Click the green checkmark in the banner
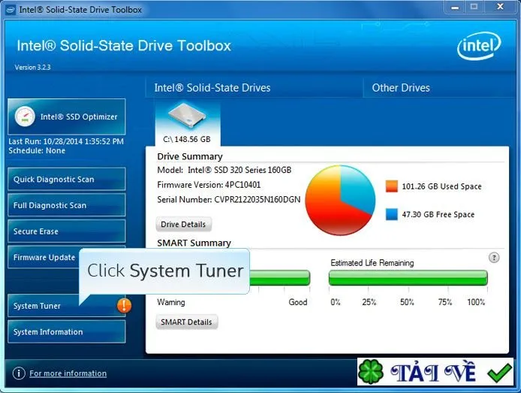Viewport: 521px width, 393px height. 499,373
